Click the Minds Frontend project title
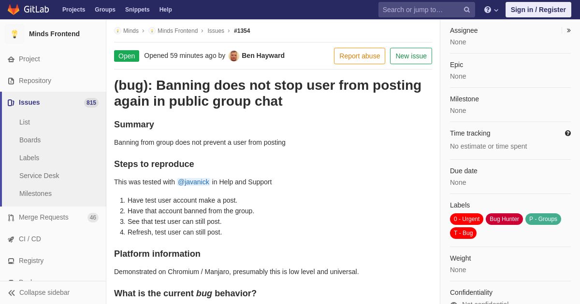This screenshot has width=580, height=304. coord(54,34)
